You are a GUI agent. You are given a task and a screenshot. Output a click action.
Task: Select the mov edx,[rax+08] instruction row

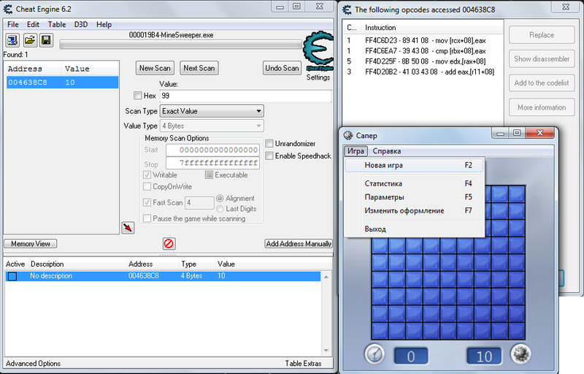click(423, 61)
